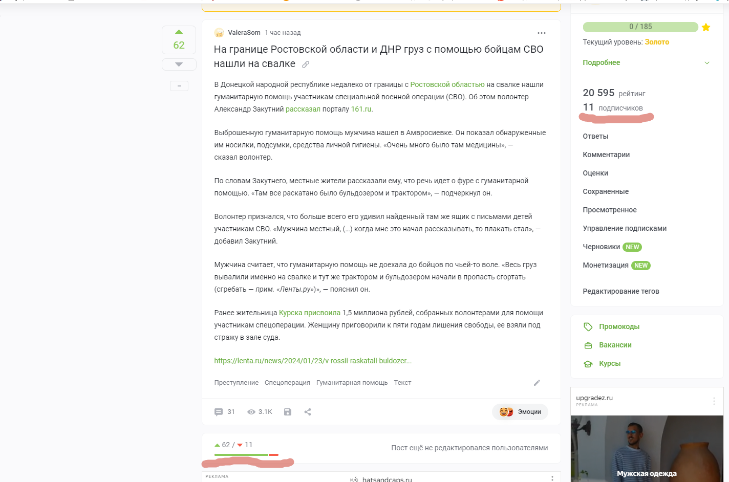Open the 161.ru portal link

pyautogui.click(x=361, y=109)
